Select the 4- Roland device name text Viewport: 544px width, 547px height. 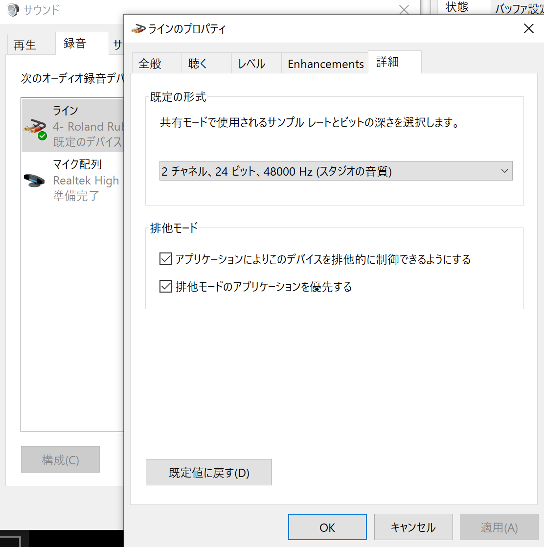(x=88, y=126)
